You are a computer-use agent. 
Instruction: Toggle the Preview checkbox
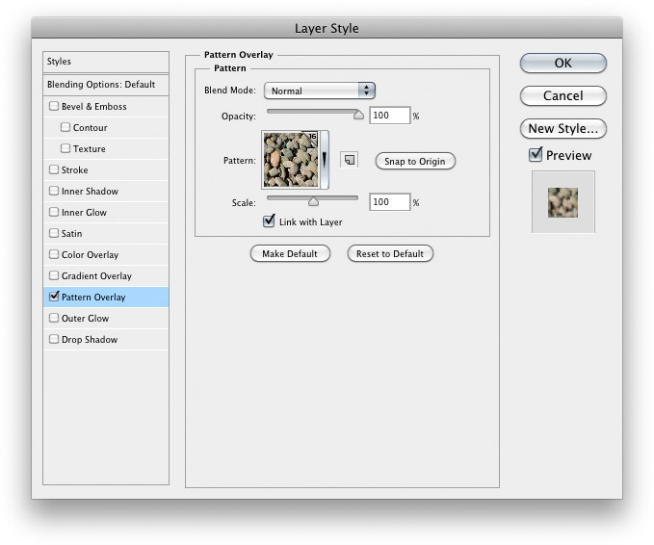(x=536, y=155)
